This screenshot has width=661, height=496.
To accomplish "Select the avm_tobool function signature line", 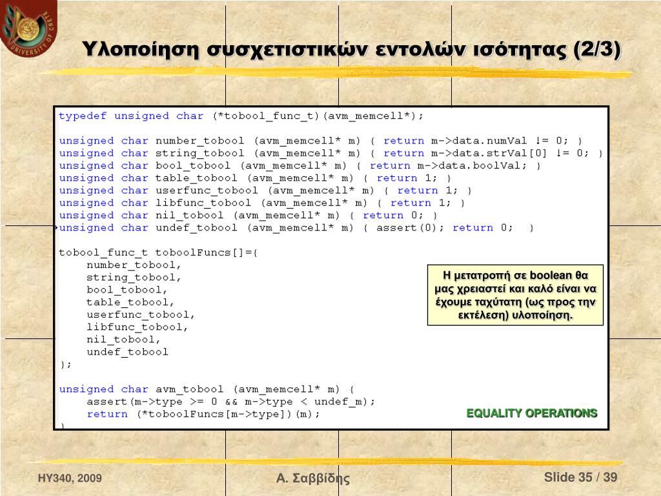I will 207,389.
